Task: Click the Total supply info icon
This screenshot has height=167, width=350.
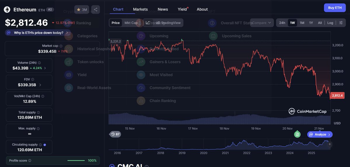Action: point(38,112)
